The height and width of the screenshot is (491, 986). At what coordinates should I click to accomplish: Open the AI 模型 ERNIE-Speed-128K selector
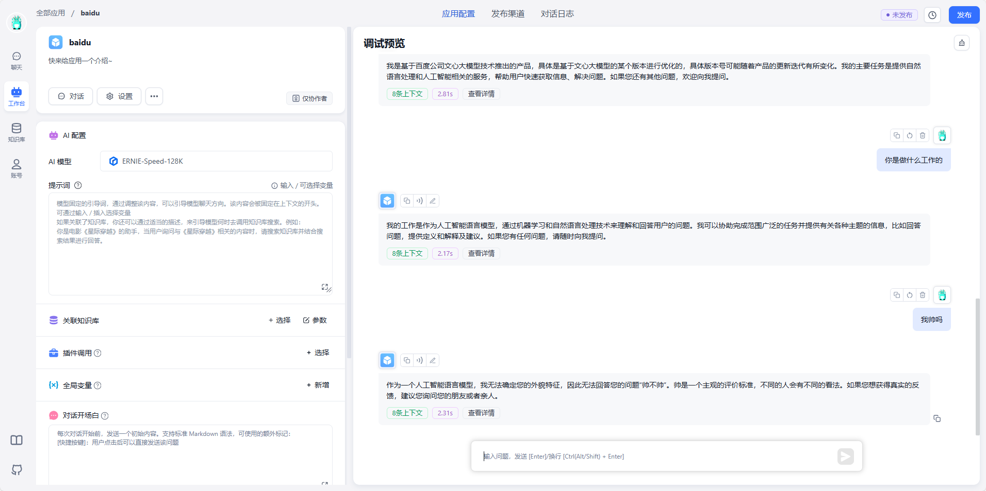point(216,161)
